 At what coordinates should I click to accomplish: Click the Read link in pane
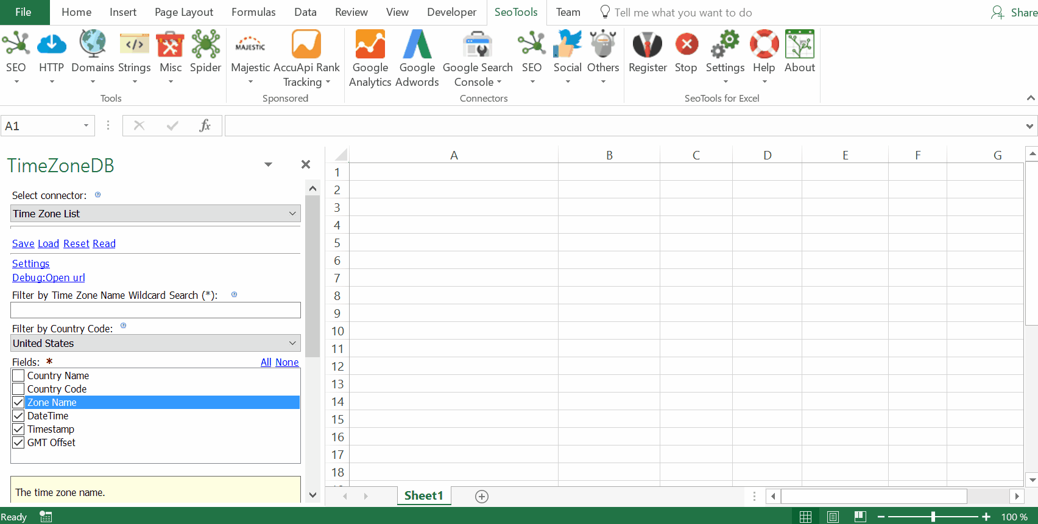104,243
